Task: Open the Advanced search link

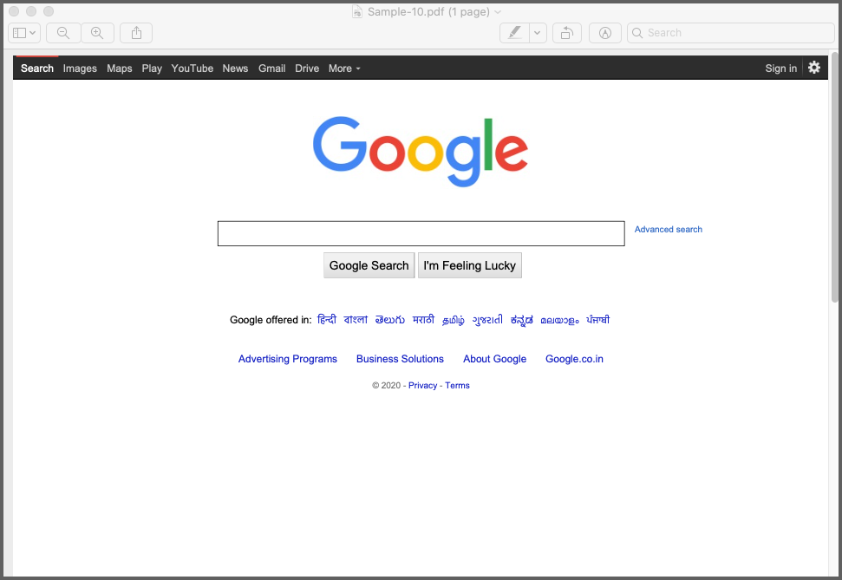Action: coord(668,230)
